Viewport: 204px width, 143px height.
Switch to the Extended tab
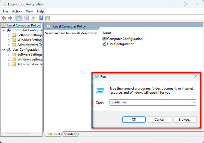[53, 134]
